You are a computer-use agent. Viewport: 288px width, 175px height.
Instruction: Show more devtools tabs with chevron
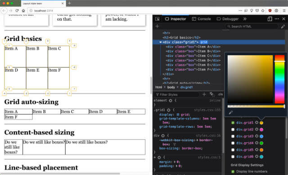click(x=245, y=19)
